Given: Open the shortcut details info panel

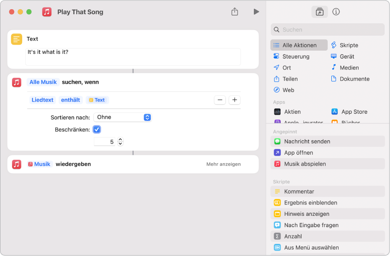Looking at the screenshot, I should click(336, 12).
